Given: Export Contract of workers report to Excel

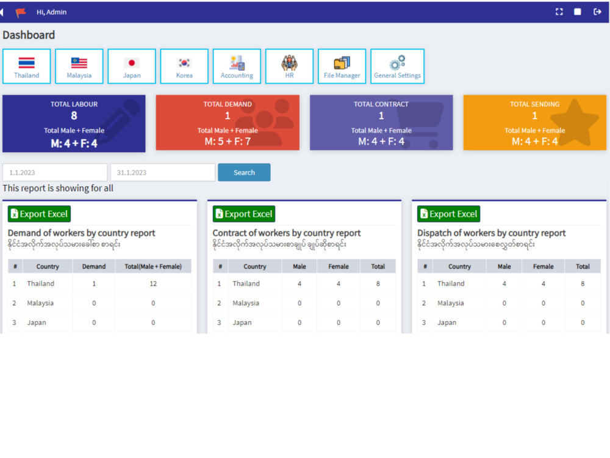Looking at the screenshot, I should pyautogui.click(x=244, y=214).
